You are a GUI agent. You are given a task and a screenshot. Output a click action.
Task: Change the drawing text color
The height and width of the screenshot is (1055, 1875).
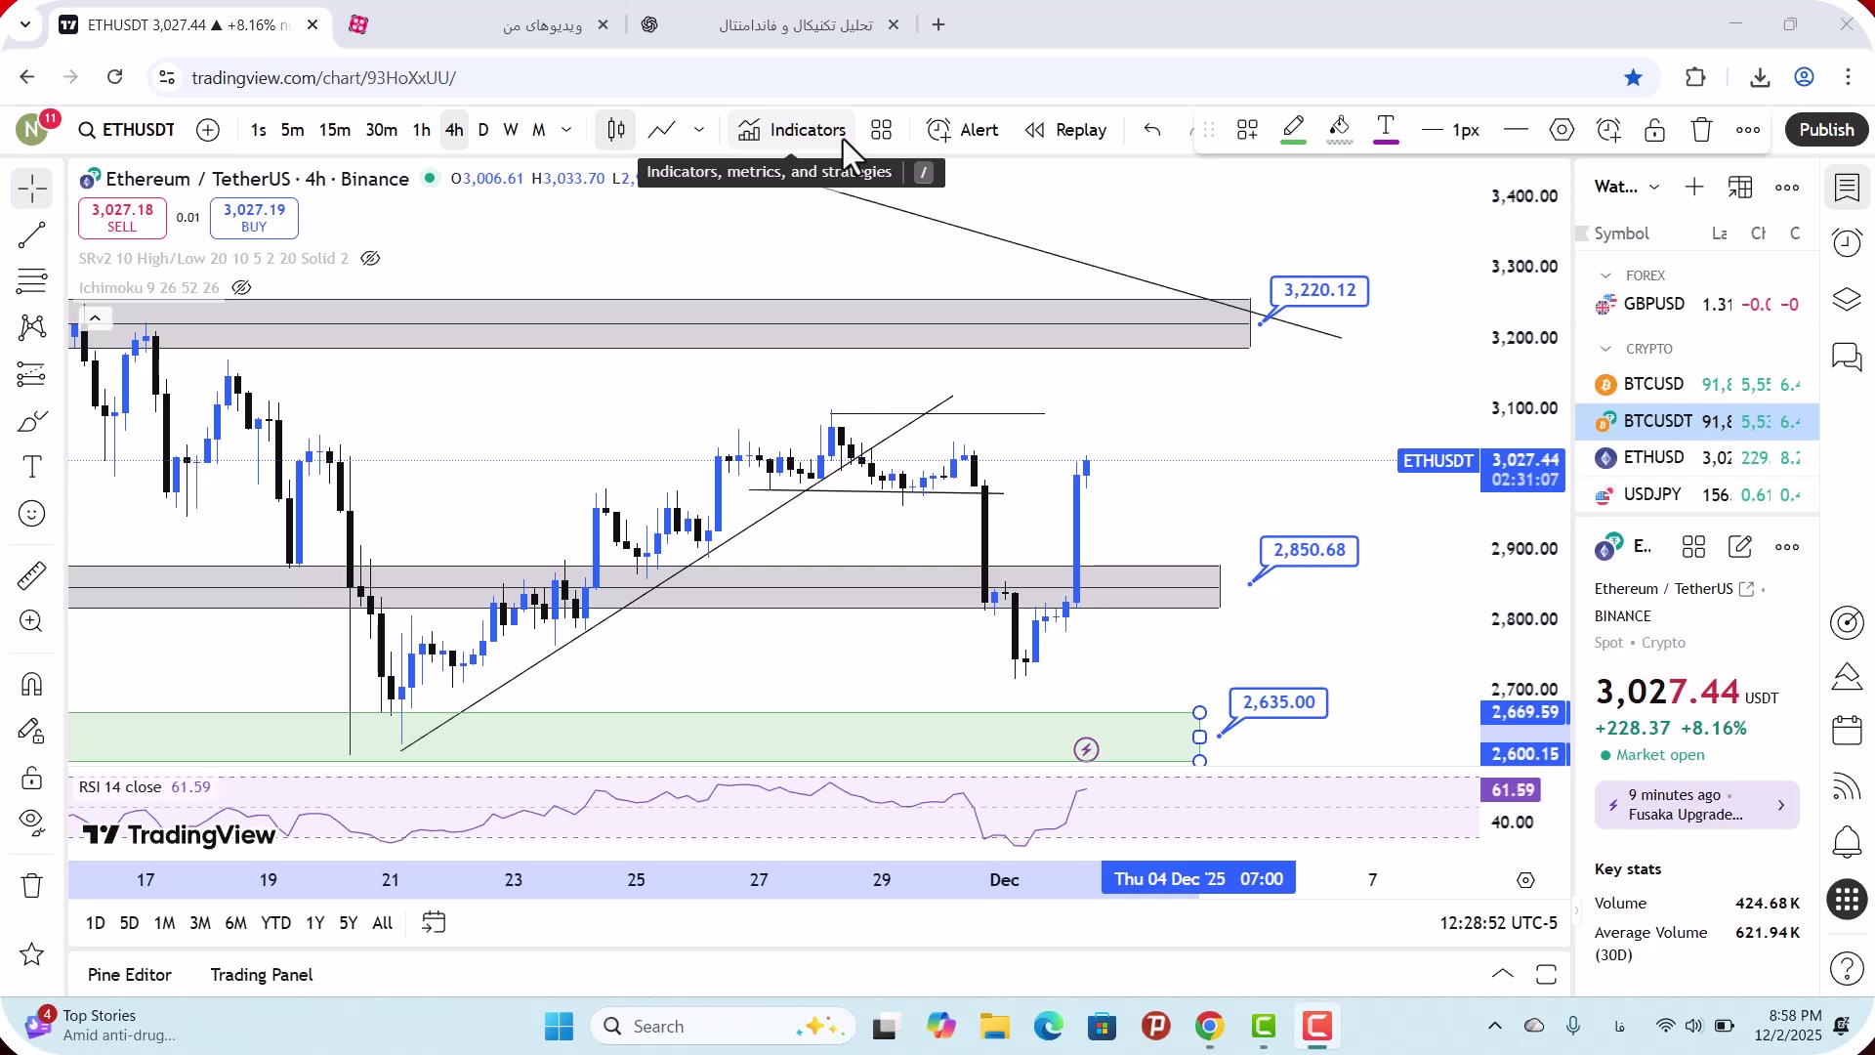(1386, 130)
